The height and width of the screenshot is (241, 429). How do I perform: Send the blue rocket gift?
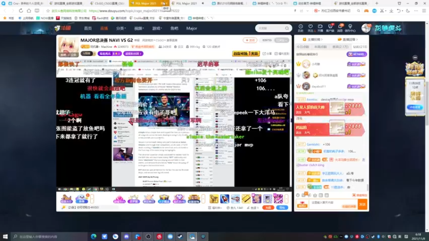tap(225, 199)
